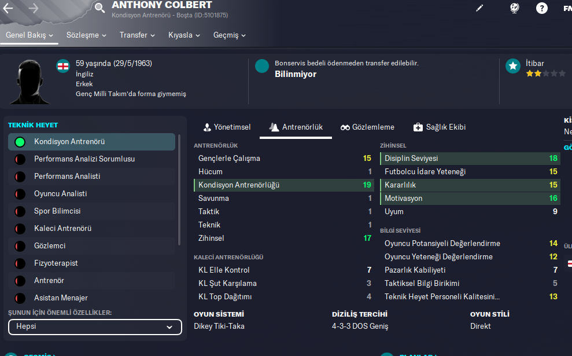Click the forward navigation arrow
This screenshot has width=572, height=356.
[x=34, y=8]
